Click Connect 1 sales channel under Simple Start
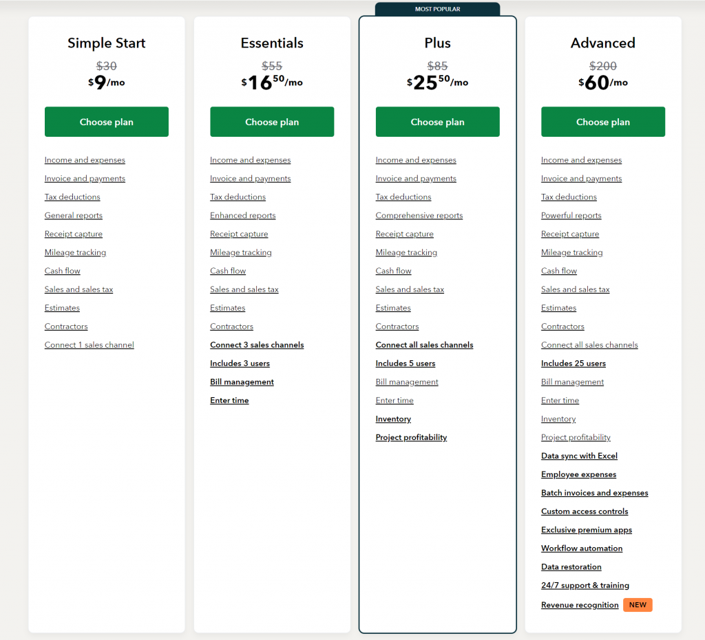This screenshot has height=640, width=705. pos(89,345)
